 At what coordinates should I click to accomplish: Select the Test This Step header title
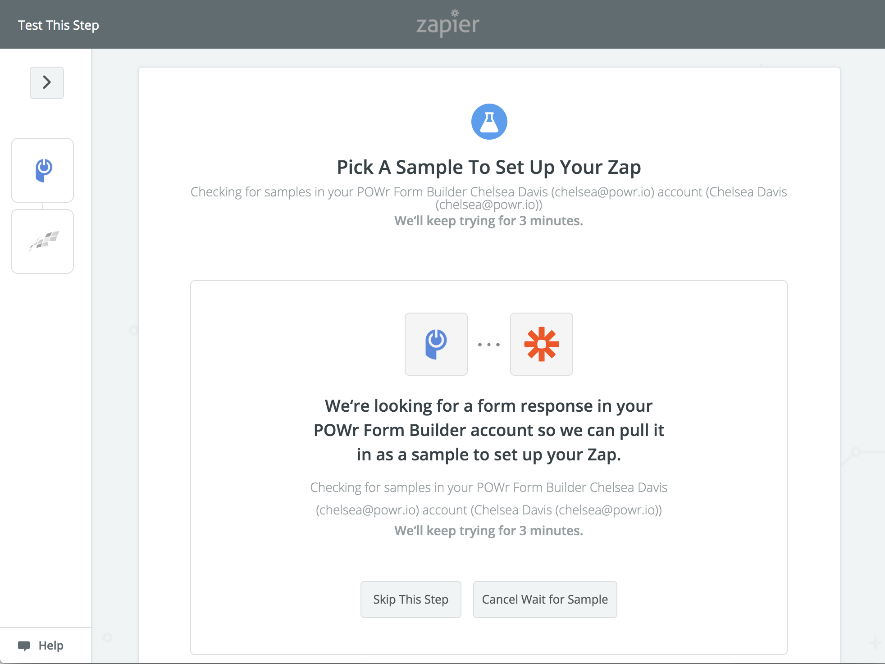[x=59, y=25]
